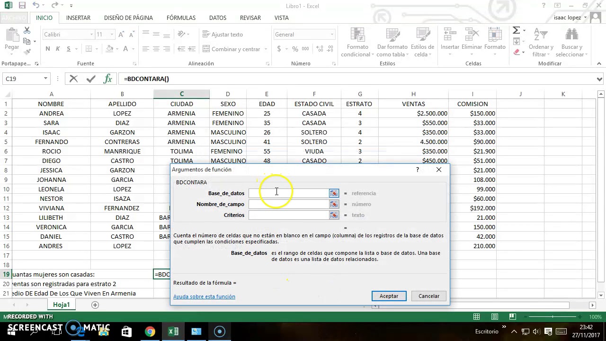Image resolution: width=606 pixels, height=341 pixels.
Task: Open Dar formato como tabla menu
Action: (392, 43)
